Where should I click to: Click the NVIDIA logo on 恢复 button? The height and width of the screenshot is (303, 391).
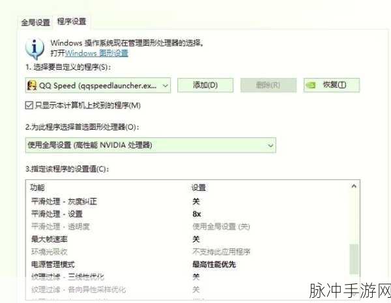click(311, 85)
